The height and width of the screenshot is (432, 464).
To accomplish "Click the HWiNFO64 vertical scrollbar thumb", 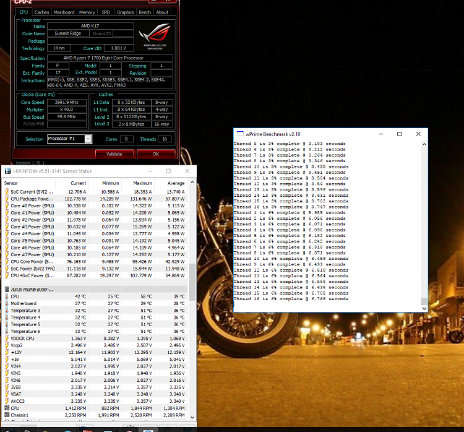I will click(x=192, y=282).
